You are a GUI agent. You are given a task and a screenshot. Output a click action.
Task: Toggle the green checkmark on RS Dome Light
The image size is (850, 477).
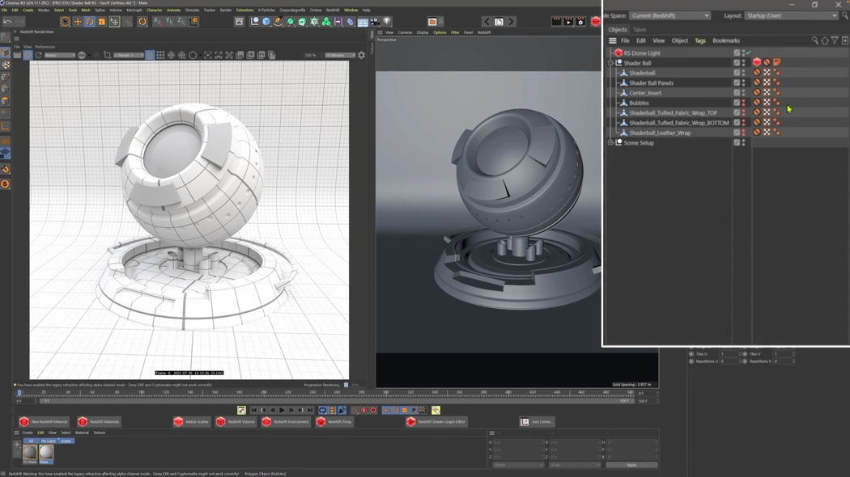[x=746, y=52]
